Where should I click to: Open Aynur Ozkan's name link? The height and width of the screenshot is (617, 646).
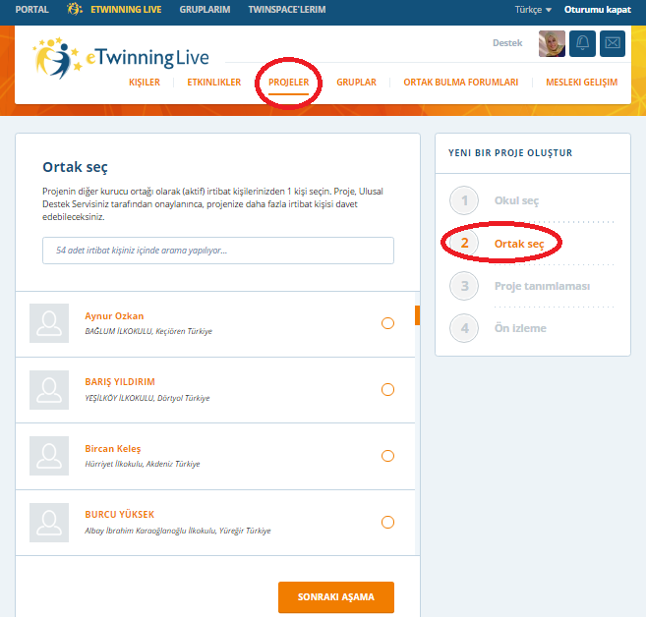coord(114,316)
